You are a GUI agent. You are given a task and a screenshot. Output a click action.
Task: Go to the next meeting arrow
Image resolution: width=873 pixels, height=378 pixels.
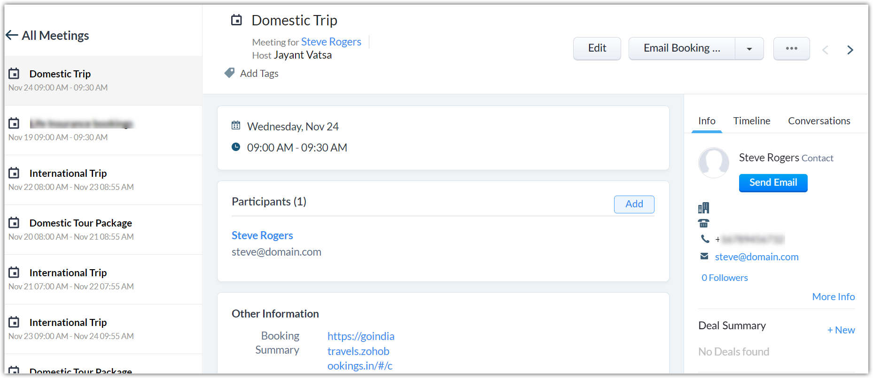click(x=850, y=50)
